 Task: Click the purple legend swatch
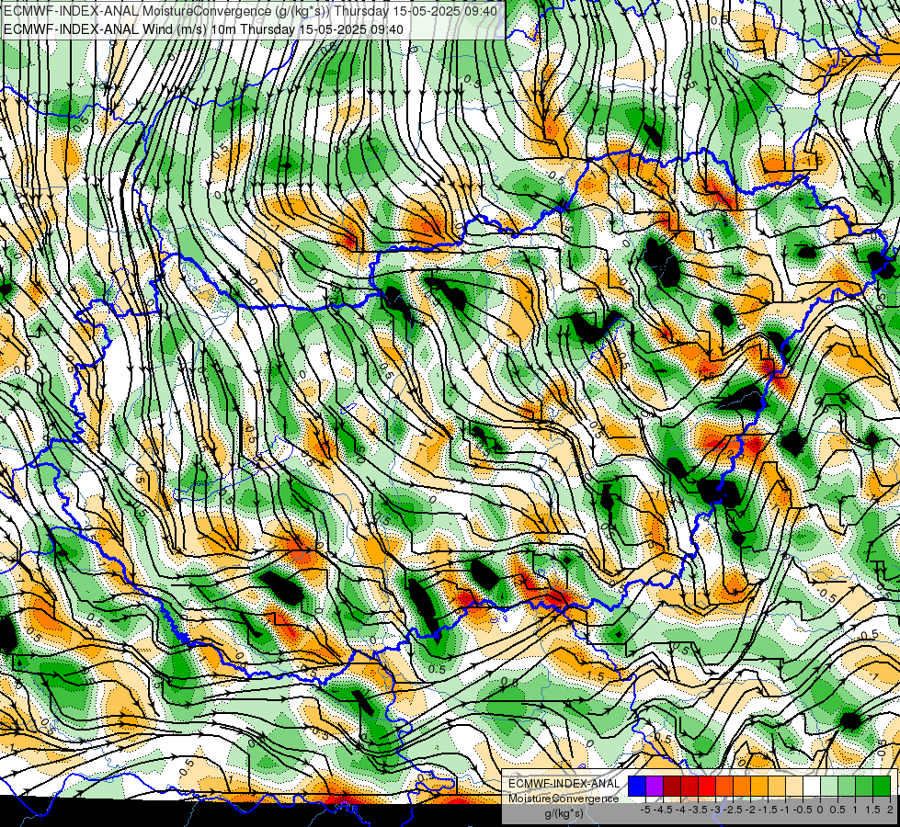[655, 787]
